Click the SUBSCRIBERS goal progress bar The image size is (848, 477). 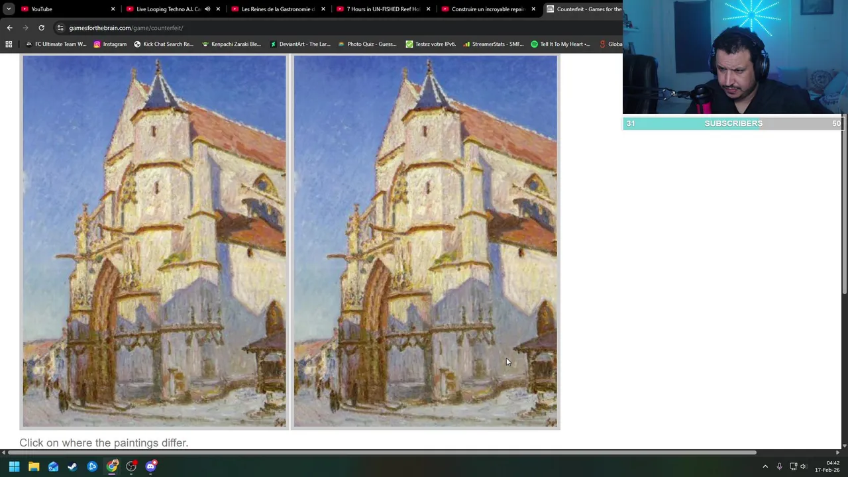click(733, 123)
